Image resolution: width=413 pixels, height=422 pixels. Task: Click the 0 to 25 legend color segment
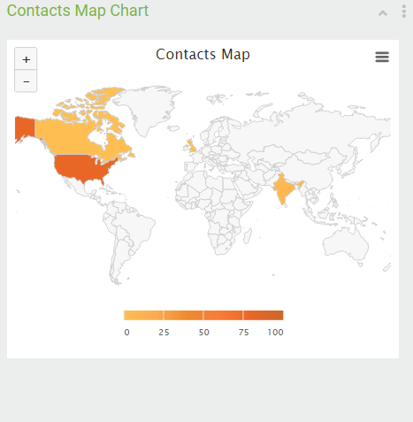coord(143,315)
